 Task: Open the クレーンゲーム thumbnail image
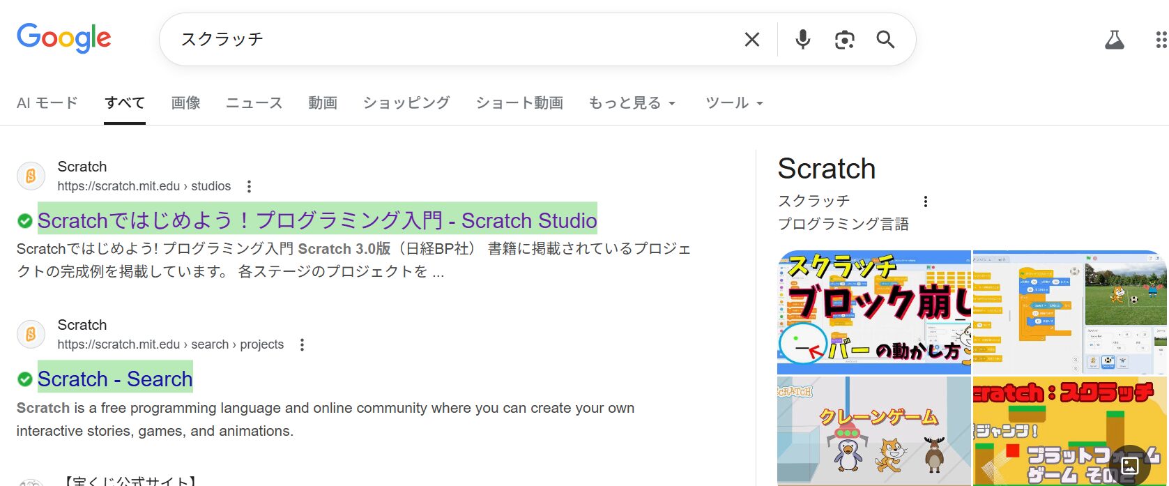coord(873,430)
